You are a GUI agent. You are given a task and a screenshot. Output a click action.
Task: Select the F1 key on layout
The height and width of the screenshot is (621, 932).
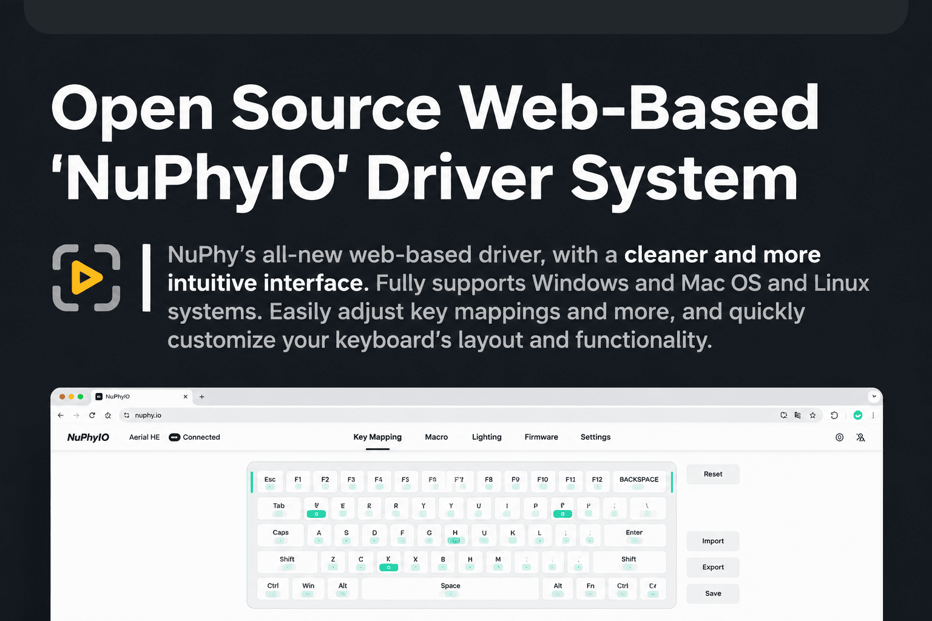pyautogui.click(x=298, y=482)
